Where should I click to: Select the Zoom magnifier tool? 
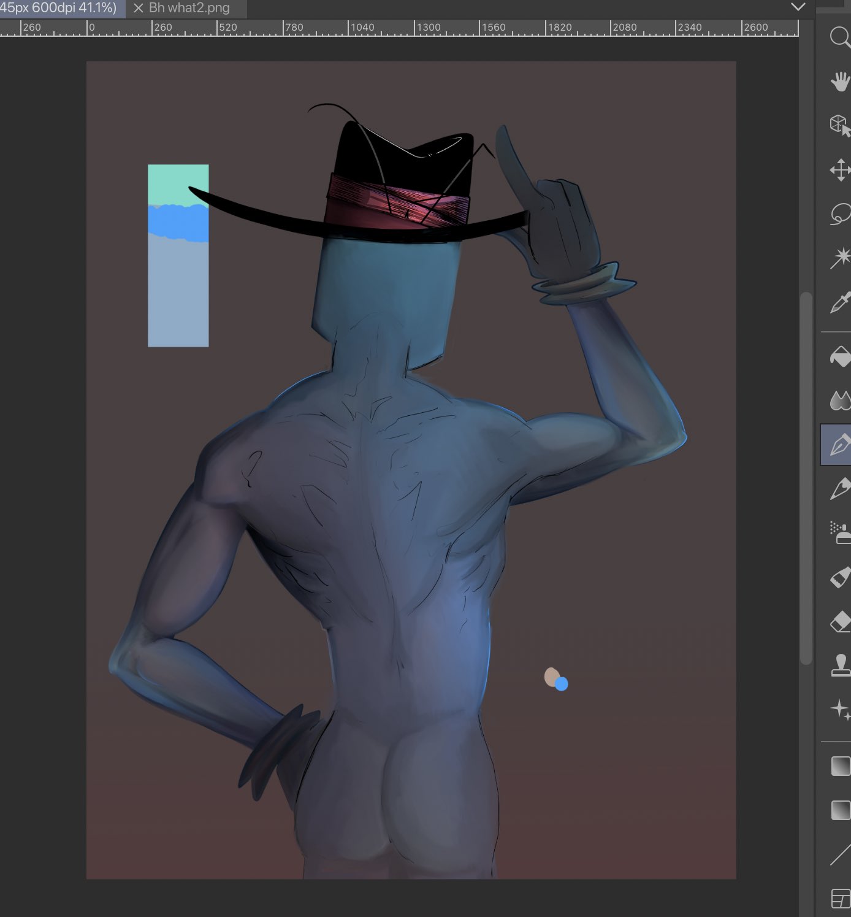coord(839,37)
